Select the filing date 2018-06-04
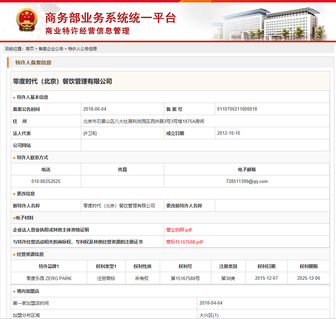The image size is (336, 319). pos(95,109)
